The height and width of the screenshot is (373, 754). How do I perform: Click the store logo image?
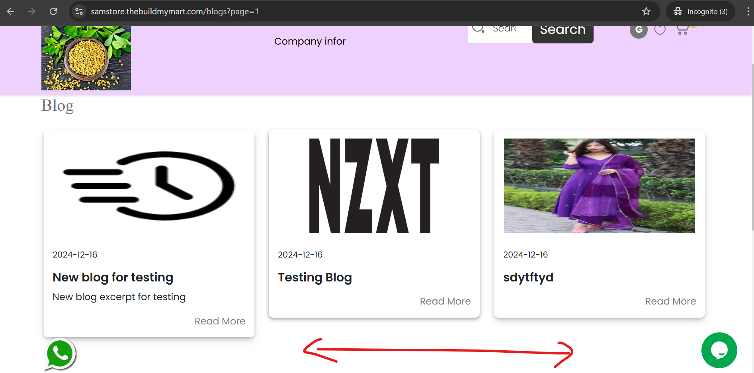coord(86,58)
